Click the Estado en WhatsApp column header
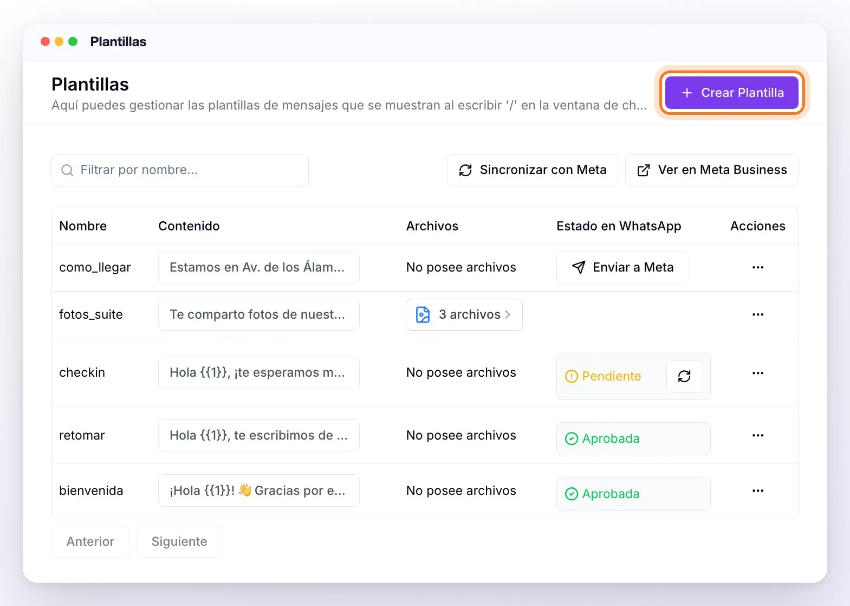Image resolution: width=850 pixels, height=606 pixels. pos(619,226)
